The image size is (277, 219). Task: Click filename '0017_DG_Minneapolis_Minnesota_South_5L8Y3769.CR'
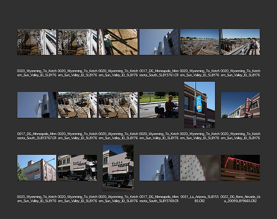[x=159, y=199]
